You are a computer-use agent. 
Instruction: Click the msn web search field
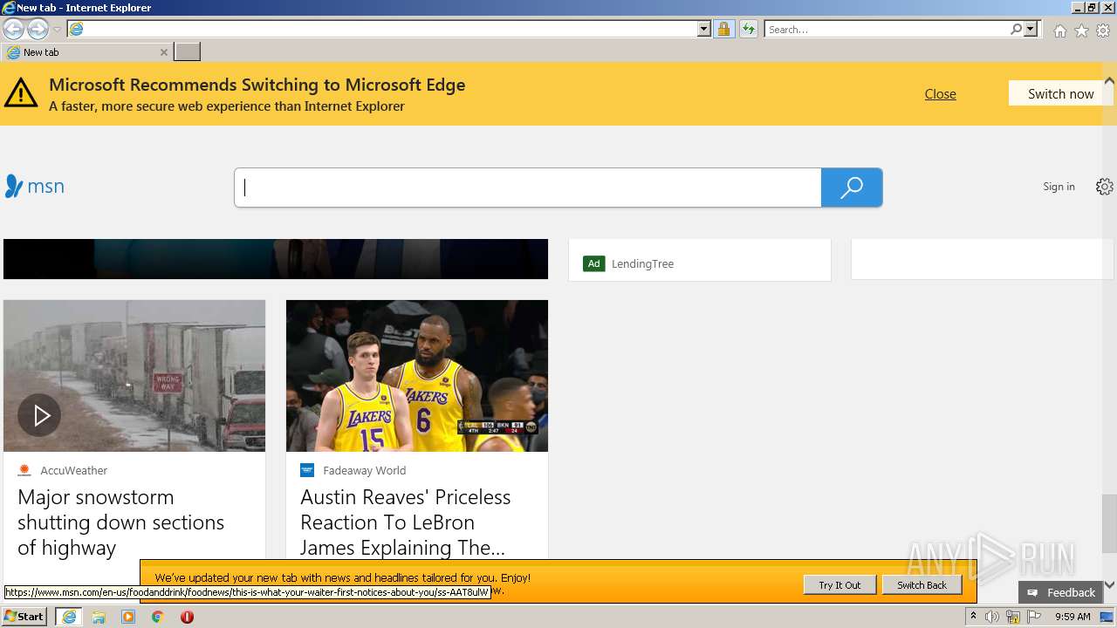point(528,188)
